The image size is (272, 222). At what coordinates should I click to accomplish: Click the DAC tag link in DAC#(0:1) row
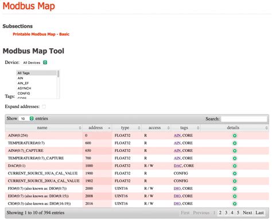tap(178, 166)
